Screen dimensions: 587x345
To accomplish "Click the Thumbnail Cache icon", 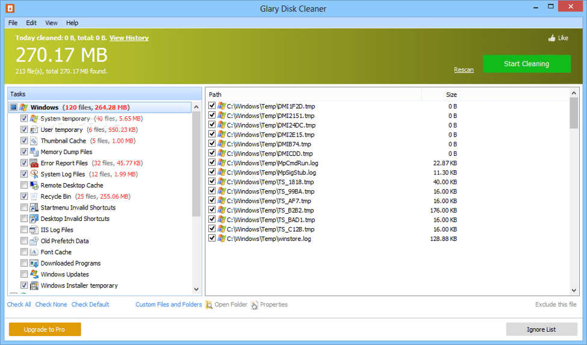I will pos(34,141).
